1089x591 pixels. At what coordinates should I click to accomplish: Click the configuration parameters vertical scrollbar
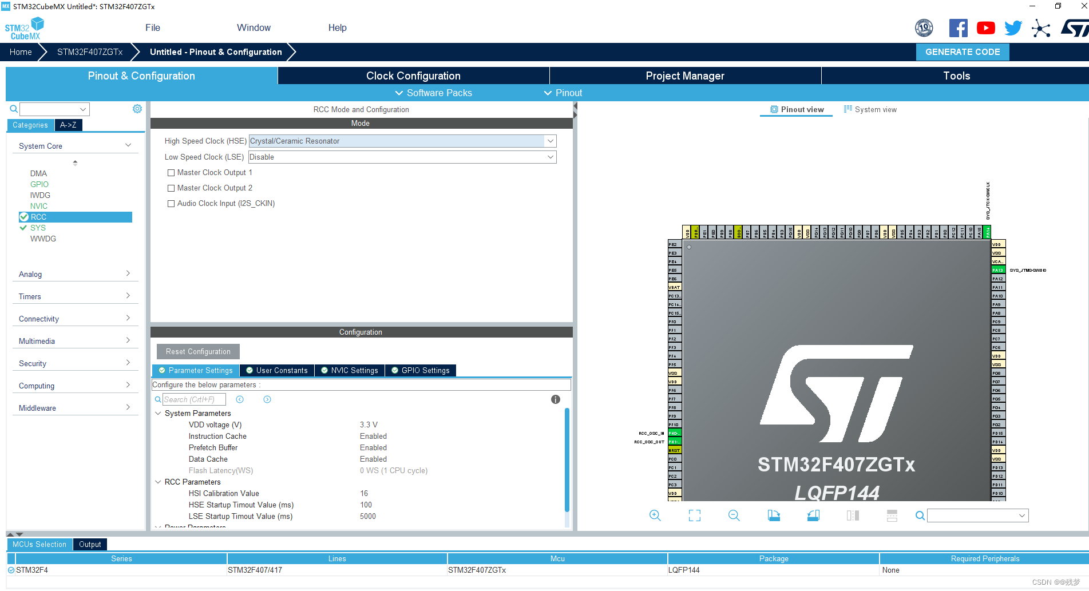[567, 459]
